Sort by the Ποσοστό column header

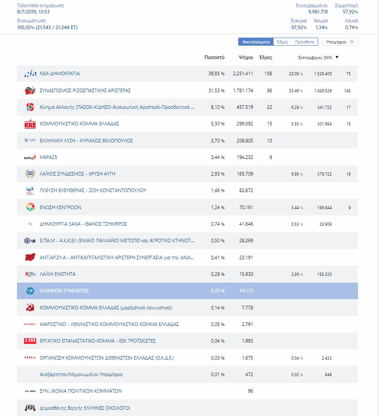pos(214,57)
